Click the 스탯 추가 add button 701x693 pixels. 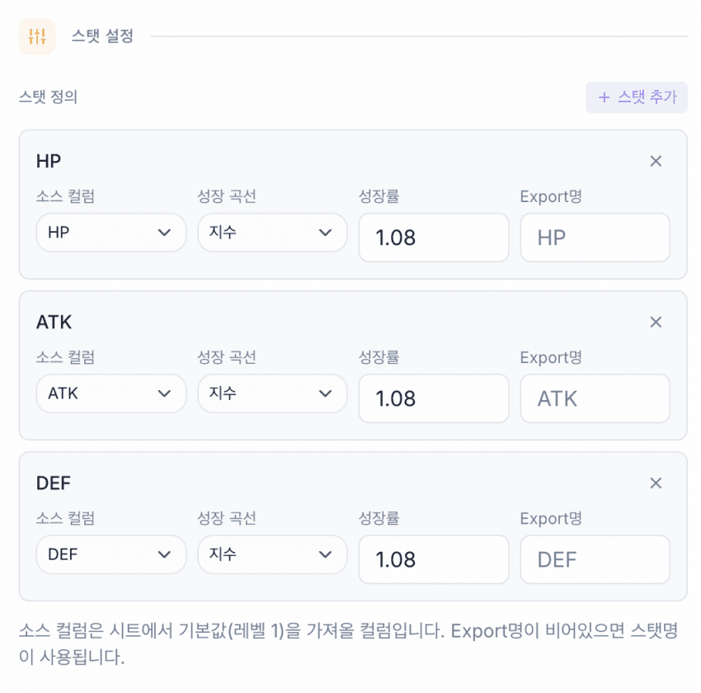pos(636,97)
